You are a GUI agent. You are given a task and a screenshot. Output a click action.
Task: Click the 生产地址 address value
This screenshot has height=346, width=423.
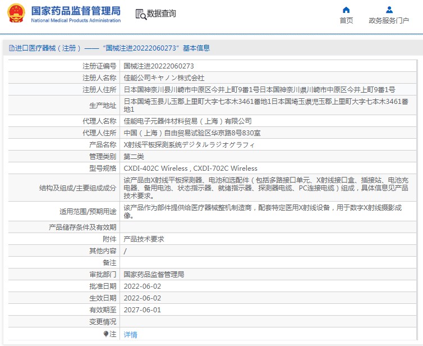266,106
